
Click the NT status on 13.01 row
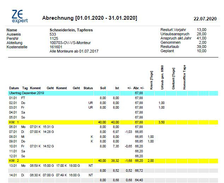(x=90, y=165)
